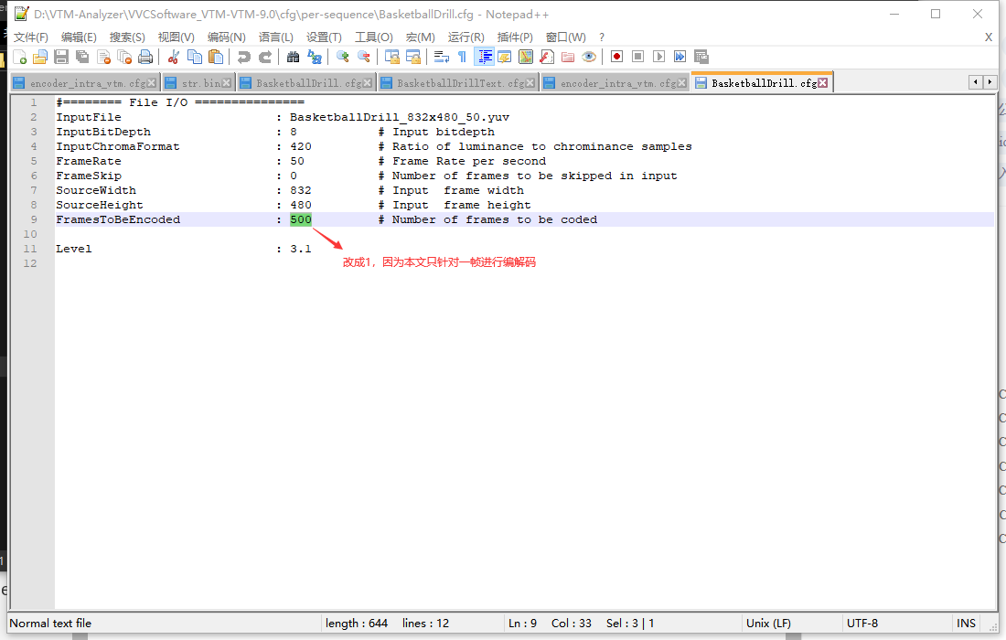1006x640 pixels.
Task: Toggle Show All Characters display
Action: click(x=462, y=56)
